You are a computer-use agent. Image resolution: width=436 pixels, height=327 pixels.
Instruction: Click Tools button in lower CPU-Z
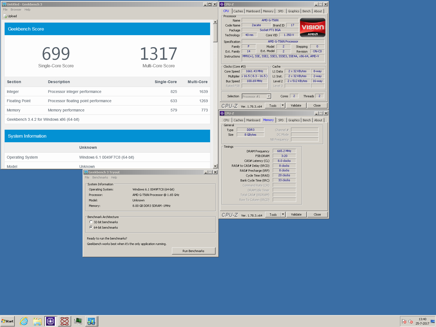click(x=273, y=214)
